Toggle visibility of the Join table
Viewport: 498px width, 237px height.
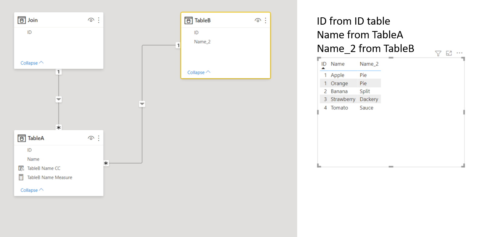[91, 20]
